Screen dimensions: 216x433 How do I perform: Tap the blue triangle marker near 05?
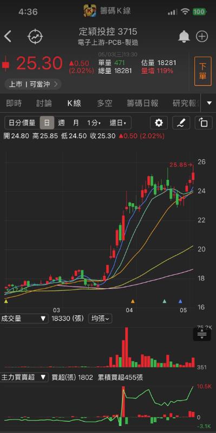point(180,301)
